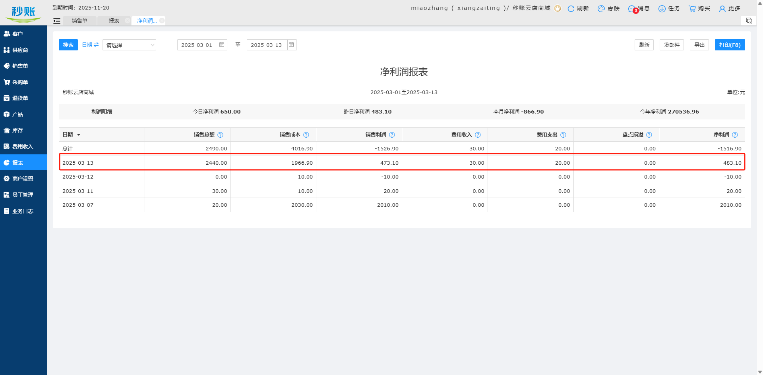Open calendar picker for end date
The width and height of the screenshot is (763, 375).
click(291, 45)
